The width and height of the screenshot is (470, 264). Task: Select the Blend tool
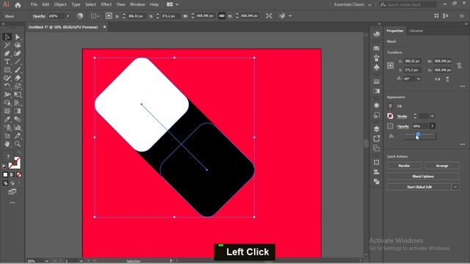pos(18,120)
